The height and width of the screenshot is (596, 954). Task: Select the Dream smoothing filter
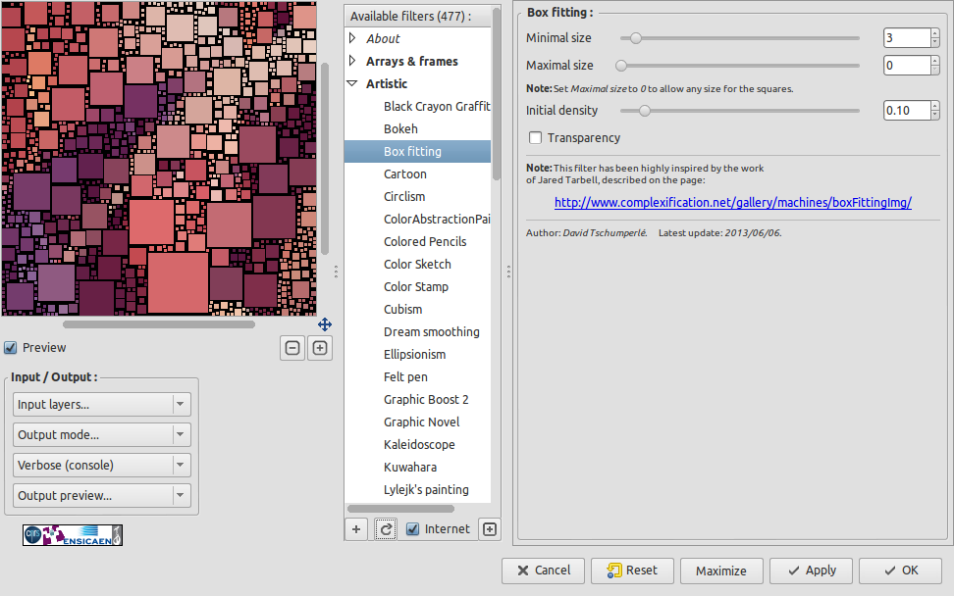click(417, 331)
